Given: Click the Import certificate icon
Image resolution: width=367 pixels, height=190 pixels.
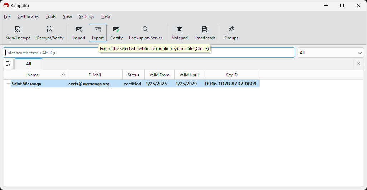Looking at the screenshot, I should click(x=79, y=33).
